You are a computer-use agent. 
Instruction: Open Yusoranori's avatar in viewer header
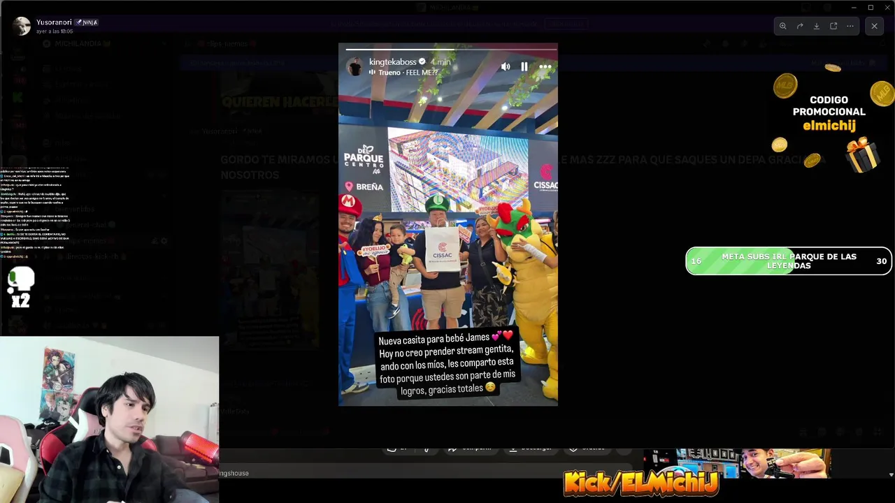pos(22,26)
